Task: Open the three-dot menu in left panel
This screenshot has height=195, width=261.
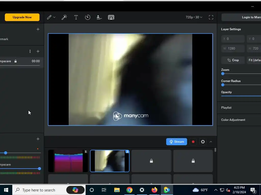Action: 30,51
